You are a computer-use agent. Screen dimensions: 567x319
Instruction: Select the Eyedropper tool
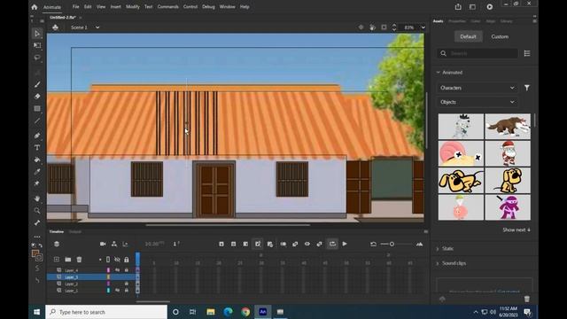pos(37,172)
